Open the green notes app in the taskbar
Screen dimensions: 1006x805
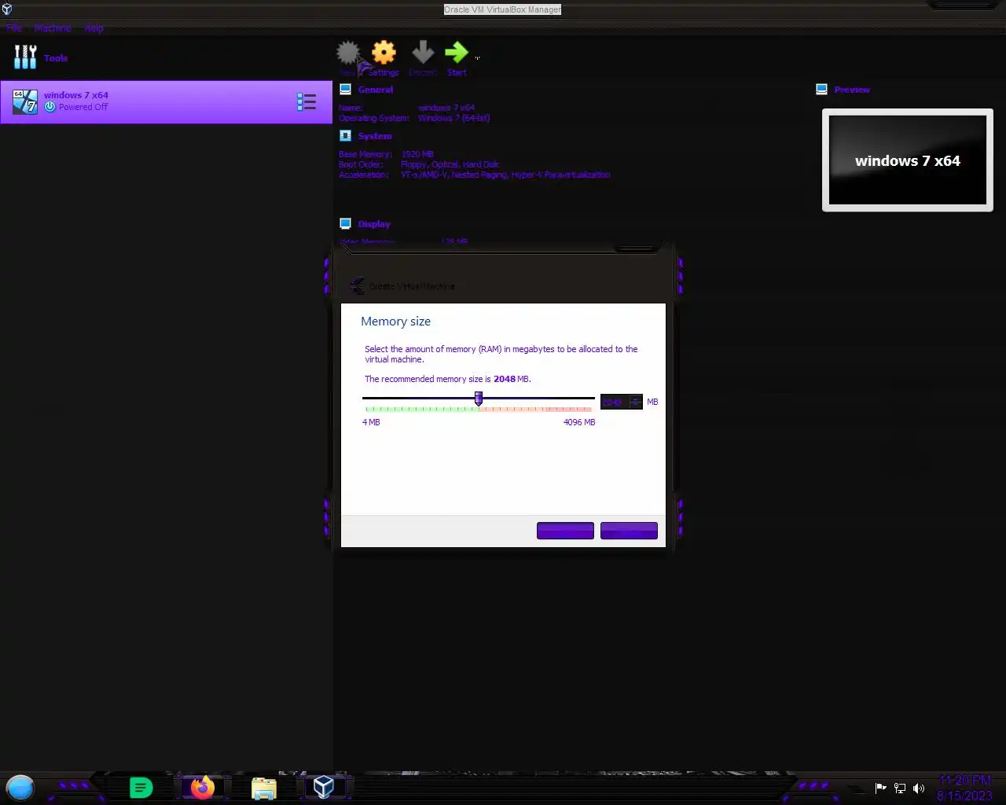coord(141,787)
